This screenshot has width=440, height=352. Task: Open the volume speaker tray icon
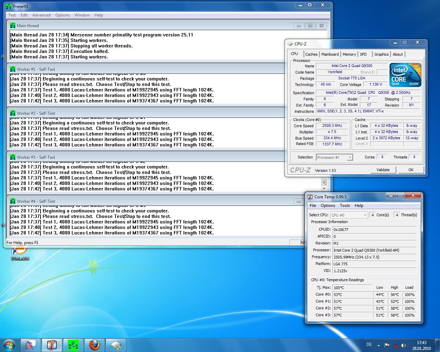(x=404, y=345)
